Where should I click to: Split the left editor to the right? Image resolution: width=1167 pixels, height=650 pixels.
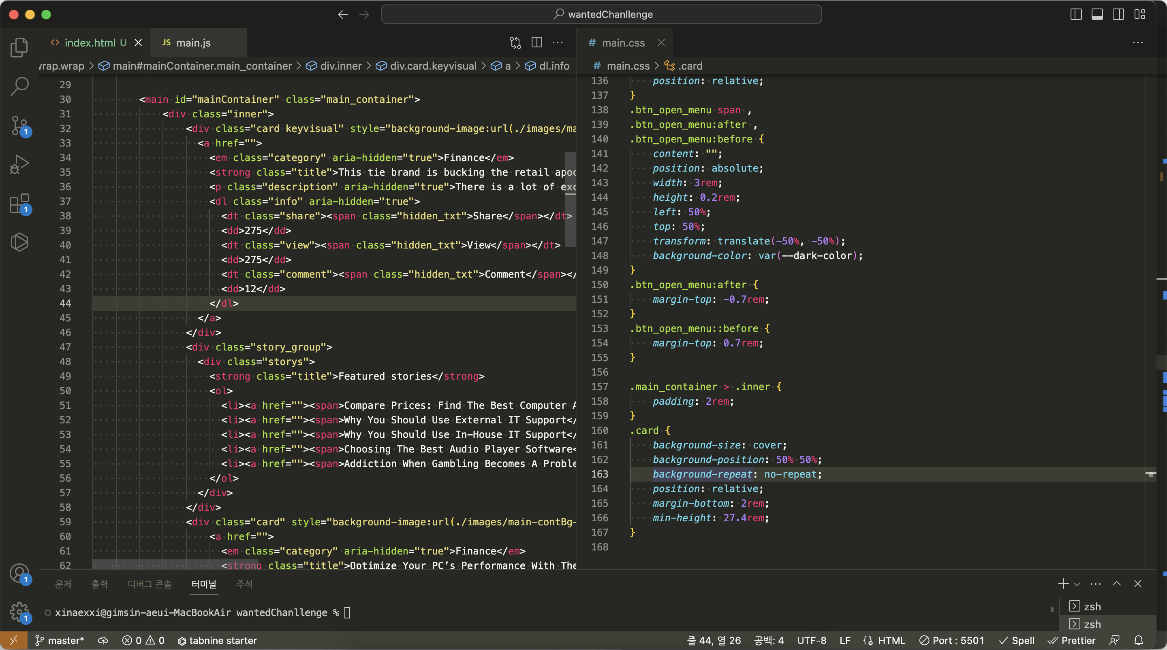[x=537, y=42]
